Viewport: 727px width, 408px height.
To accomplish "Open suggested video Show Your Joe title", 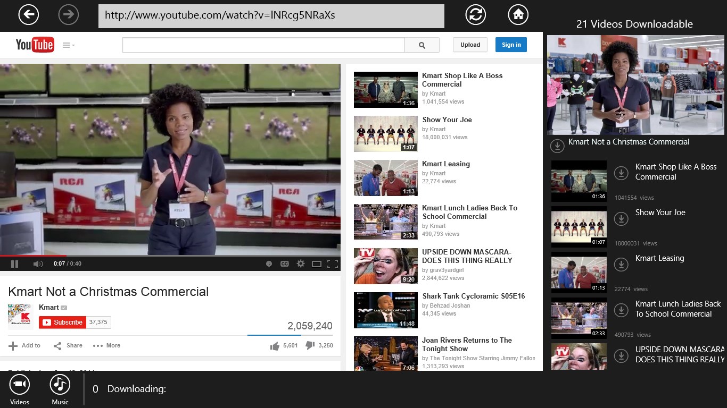I will click(447, 120).
